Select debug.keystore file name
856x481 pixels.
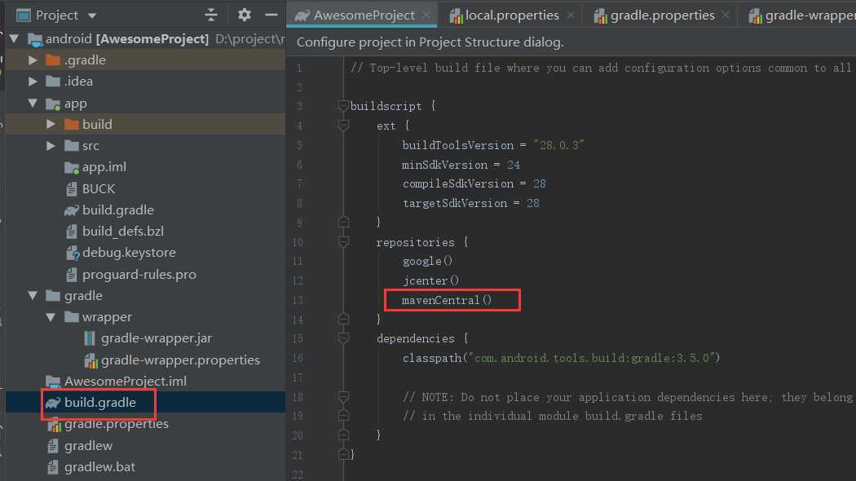pyautogui.click(x=129, y=253)
